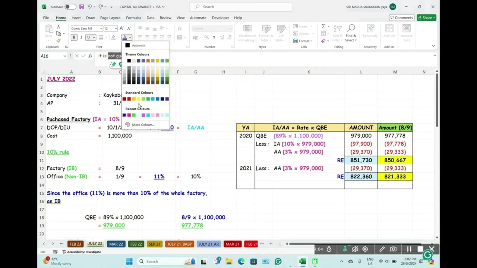Open the Format cells dropdown
The image size is (477, 268).
click(303, 41)
